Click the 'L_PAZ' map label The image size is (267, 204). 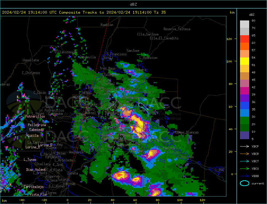click(x=220, y=170)
